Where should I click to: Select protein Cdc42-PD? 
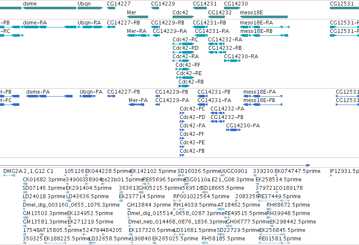[x=182, y=121]
